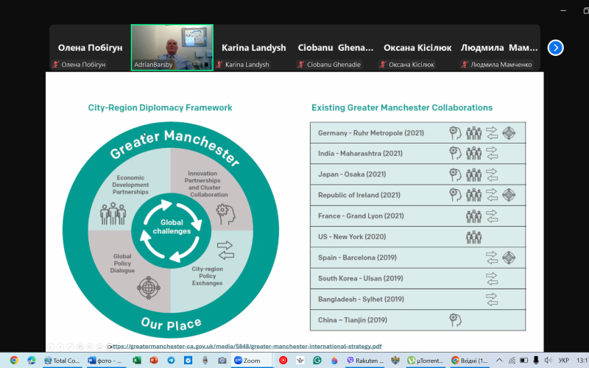Click the gear-head icon in the India row

pyautogui.click(x=455, y=153)
